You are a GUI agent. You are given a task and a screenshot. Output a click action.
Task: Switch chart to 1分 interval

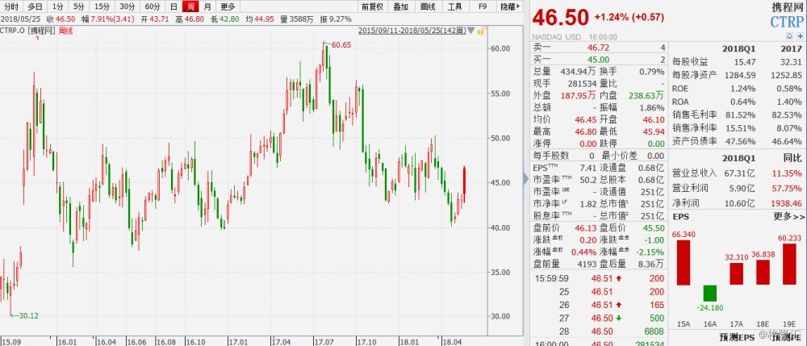57,6
